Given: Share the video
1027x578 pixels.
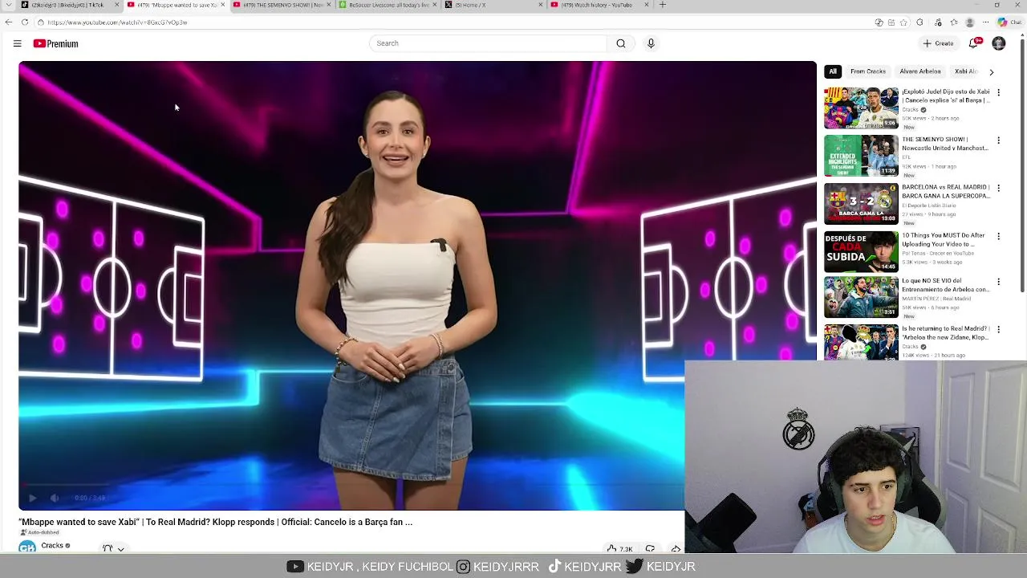Looking at the screenshot, I should 676,549.
